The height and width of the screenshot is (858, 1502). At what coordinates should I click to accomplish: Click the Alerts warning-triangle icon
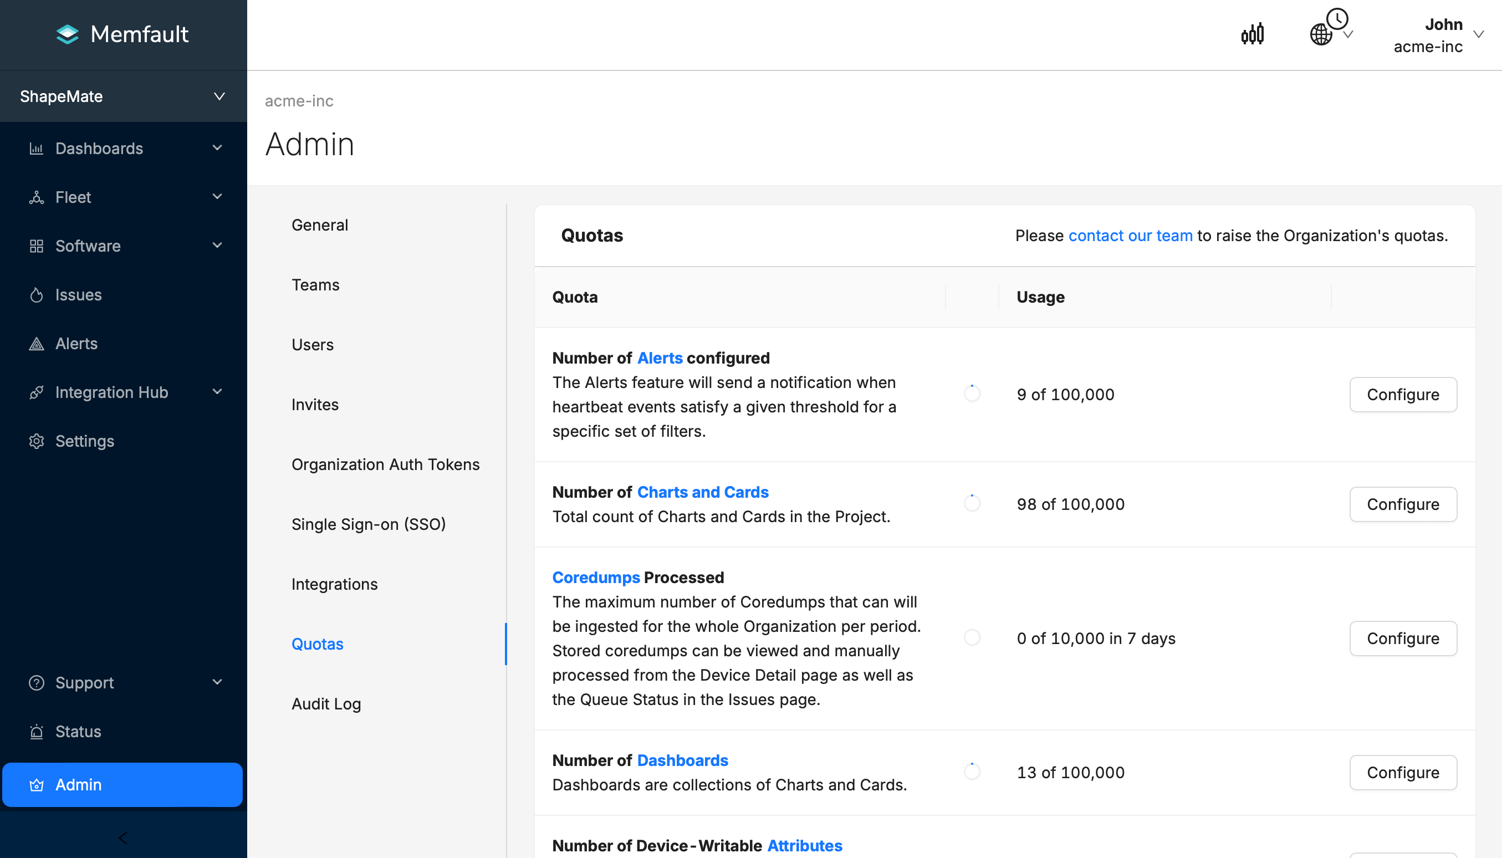(x=37, y=344)
